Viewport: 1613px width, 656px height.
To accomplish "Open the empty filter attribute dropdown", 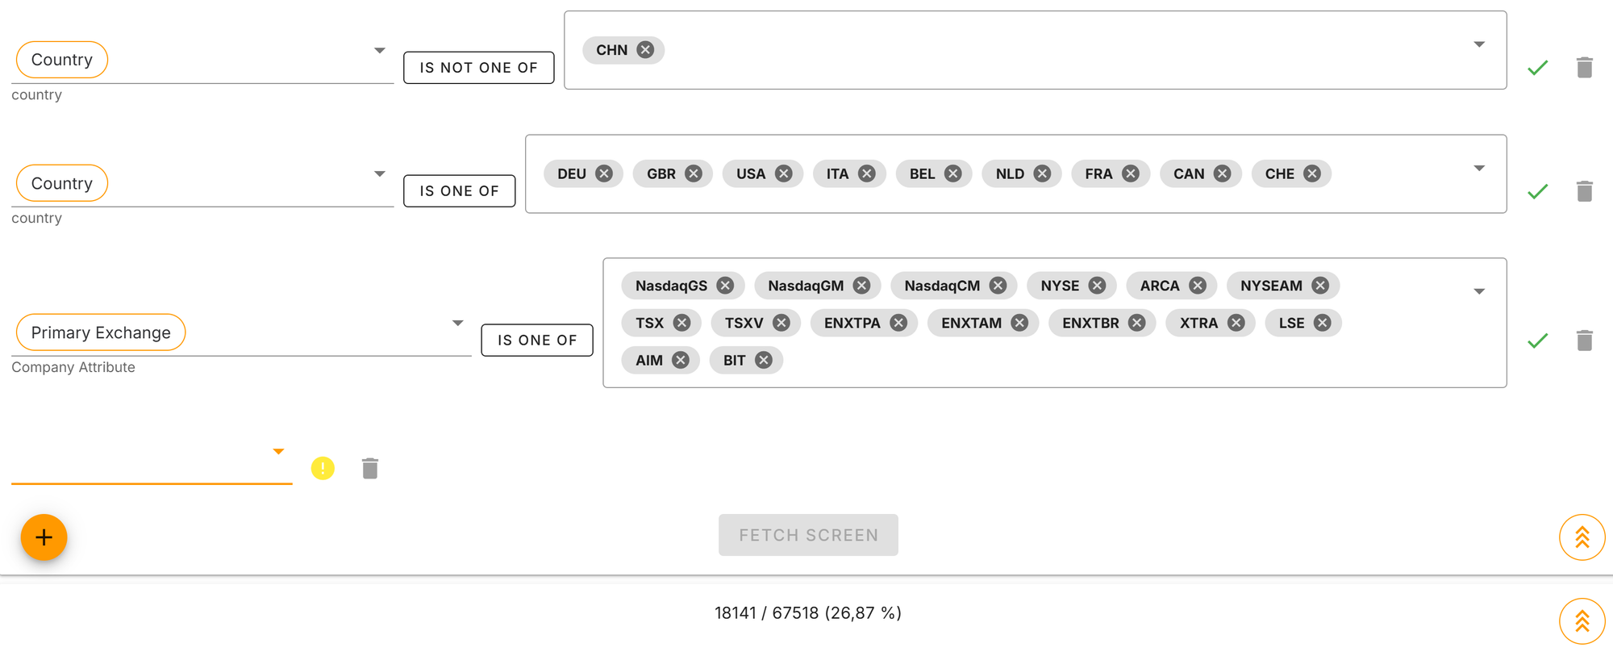I will tap(278, 452).
